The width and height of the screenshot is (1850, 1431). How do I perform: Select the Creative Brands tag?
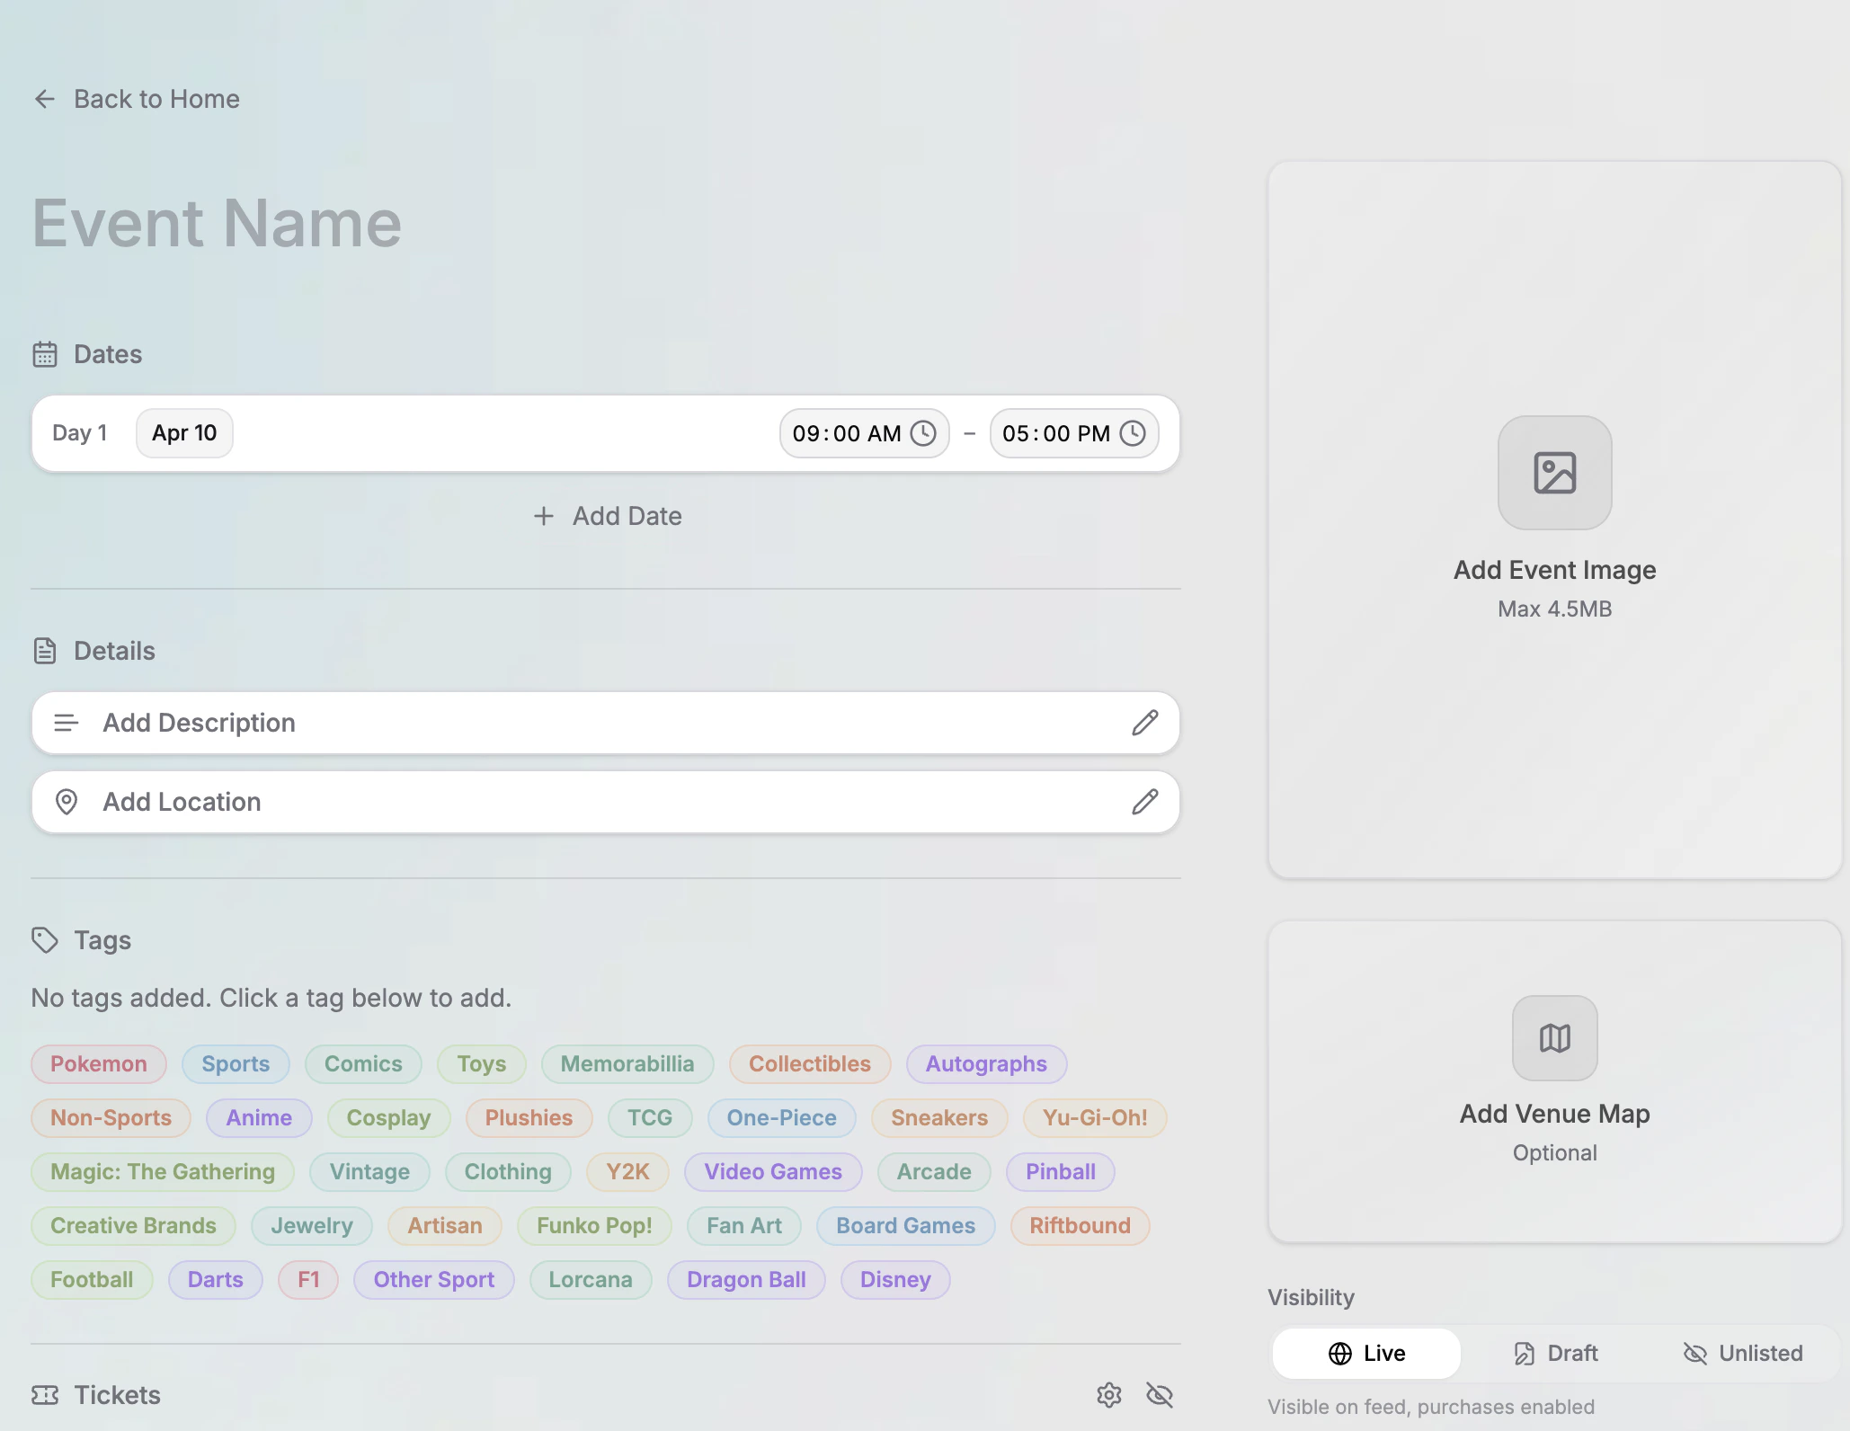pyautogui.click(x=134, y=1226)
